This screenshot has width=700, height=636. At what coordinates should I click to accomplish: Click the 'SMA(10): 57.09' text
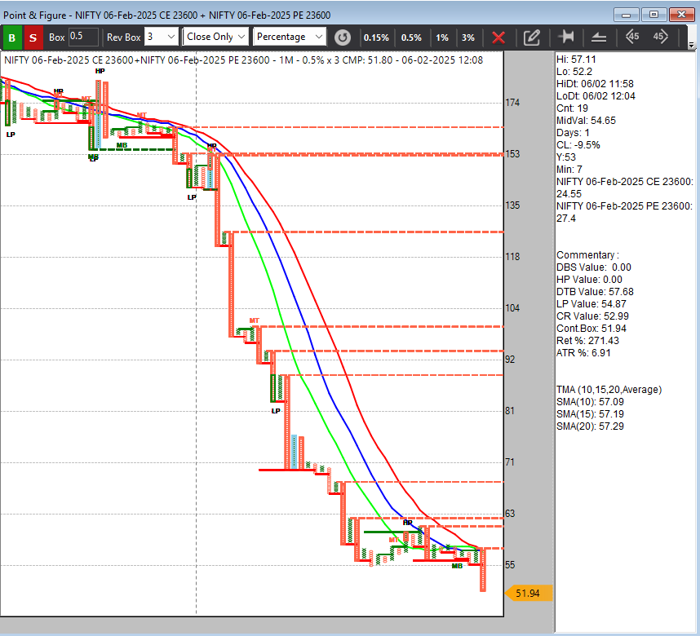point(590,402)
